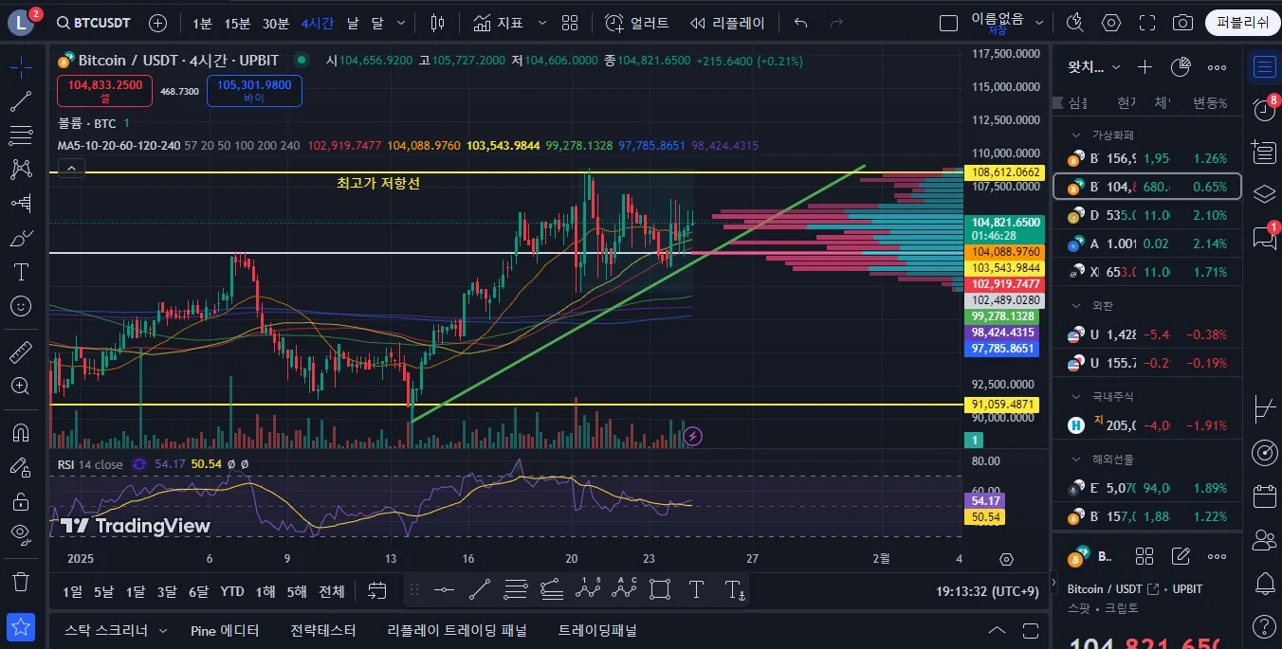Select the zoom in tool

[21, 387]
